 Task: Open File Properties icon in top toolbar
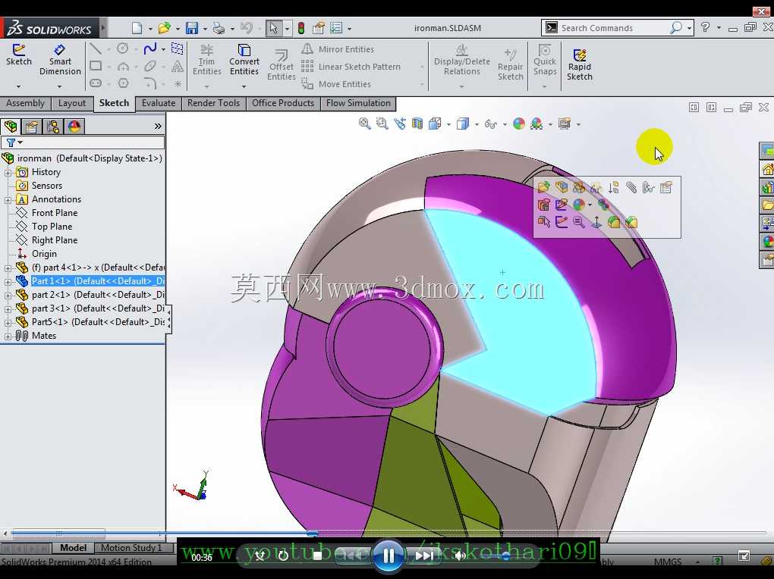coord(319,28)
